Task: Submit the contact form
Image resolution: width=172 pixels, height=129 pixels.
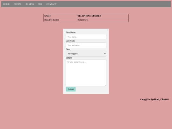Action: pos(71,89)
